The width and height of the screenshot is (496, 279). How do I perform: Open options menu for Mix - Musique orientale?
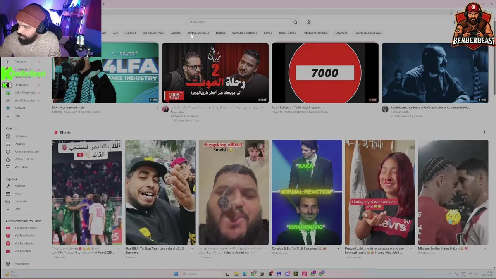[157, 108]
